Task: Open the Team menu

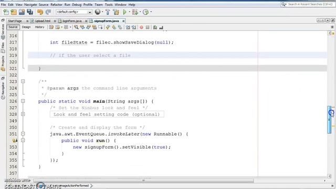Action: coord(99,5)
